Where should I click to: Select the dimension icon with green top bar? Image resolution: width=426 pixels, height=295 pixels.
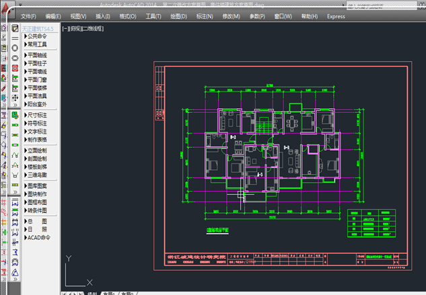15,212
